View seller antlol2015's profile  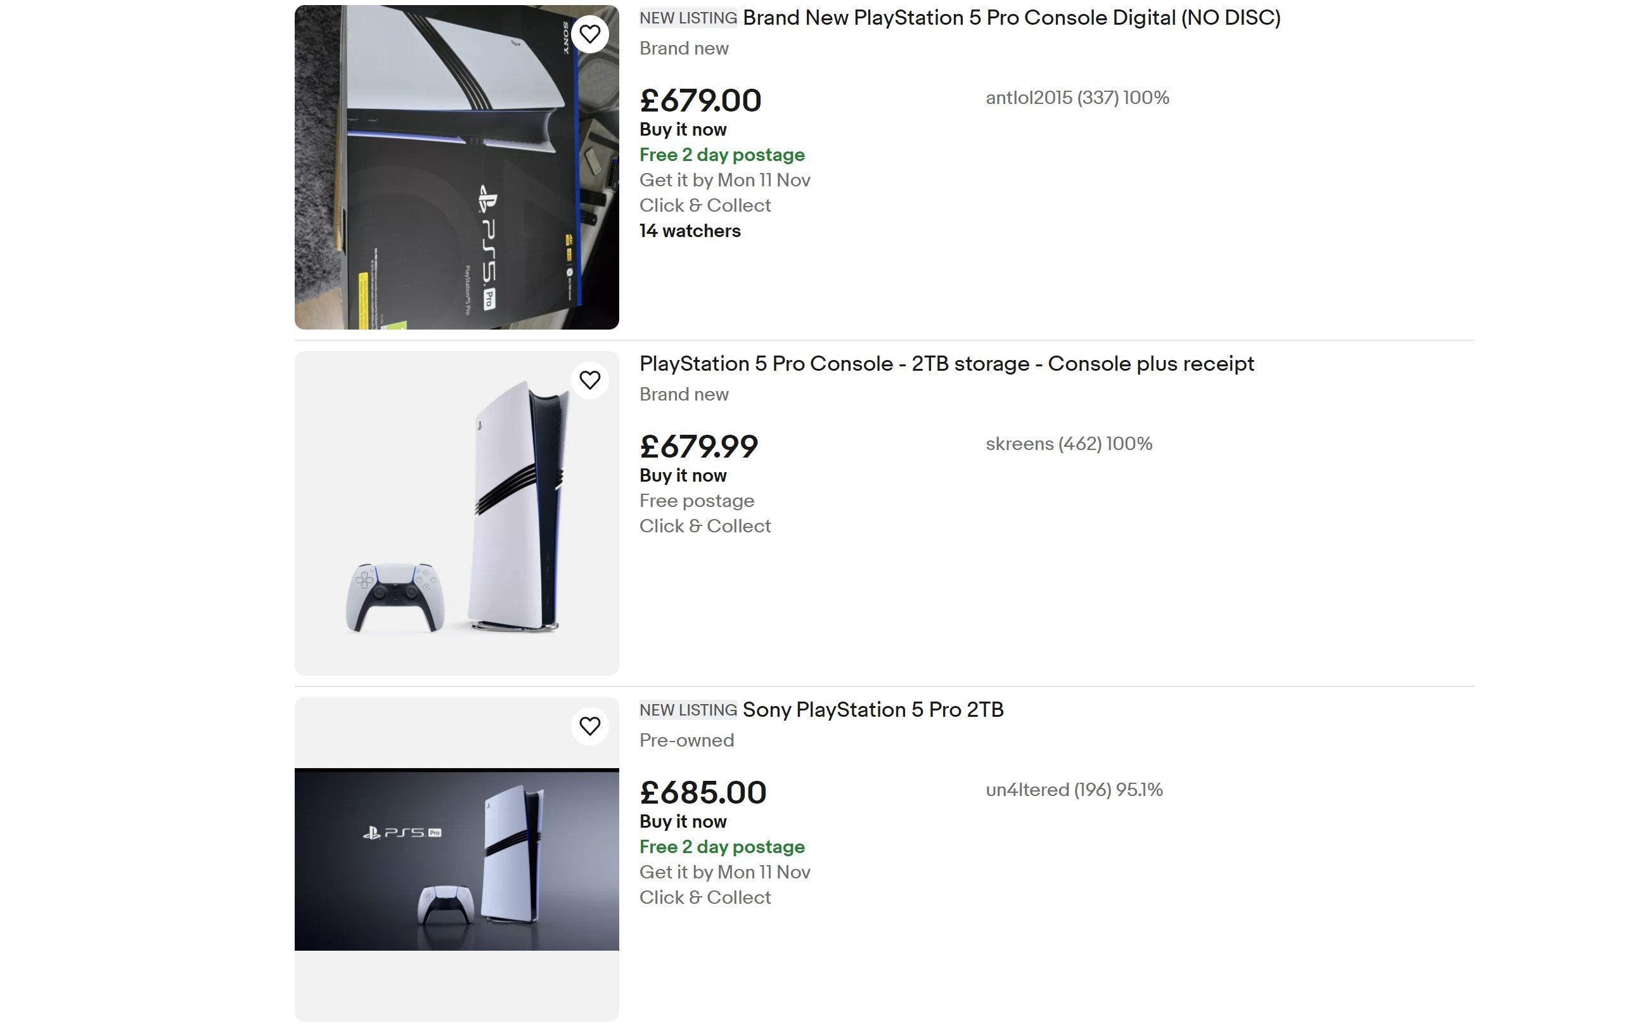[1077, 98]
